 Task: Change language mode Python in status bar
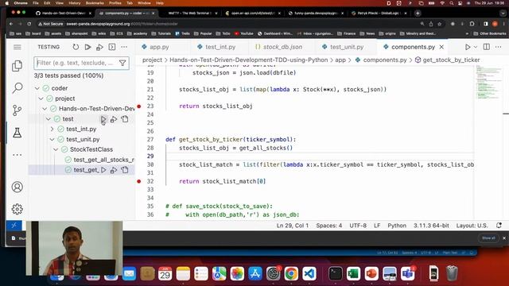click(397, 226)
